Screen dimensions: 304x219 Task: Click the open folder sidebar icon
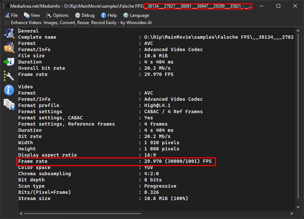9,47
